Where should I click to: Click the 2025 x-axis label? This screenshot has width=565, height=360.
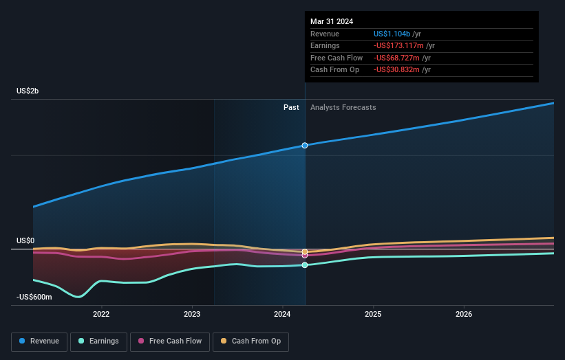(373, 314)
